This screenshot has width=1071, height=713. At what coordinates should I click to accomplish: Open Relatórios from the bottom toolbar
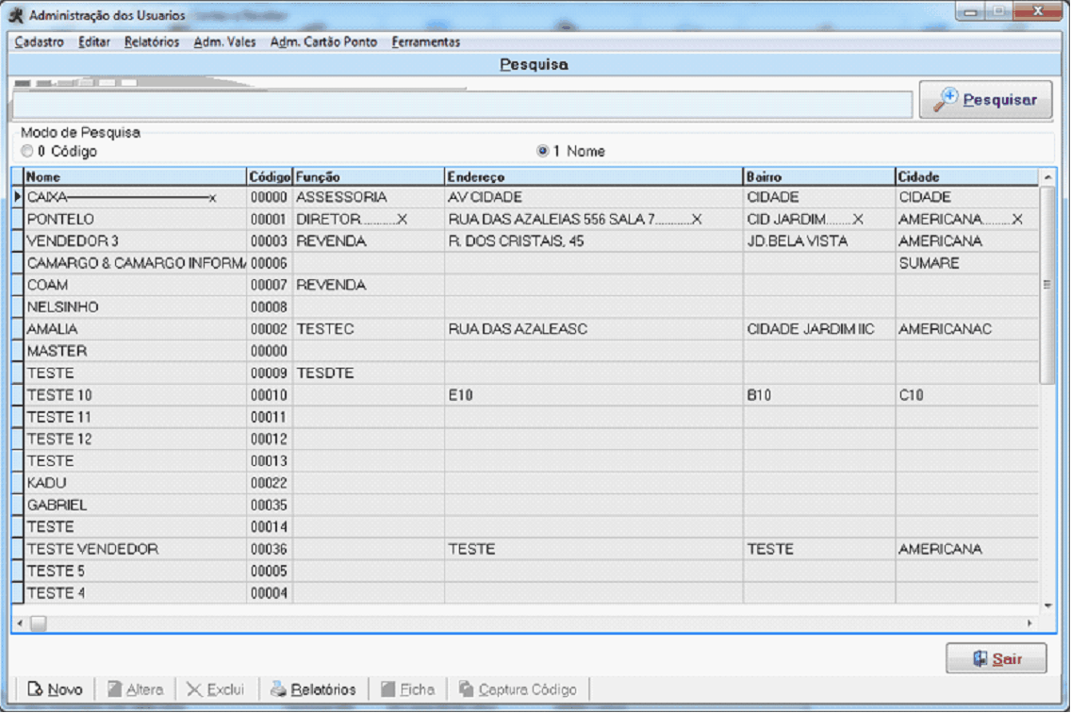pos(313,689)
